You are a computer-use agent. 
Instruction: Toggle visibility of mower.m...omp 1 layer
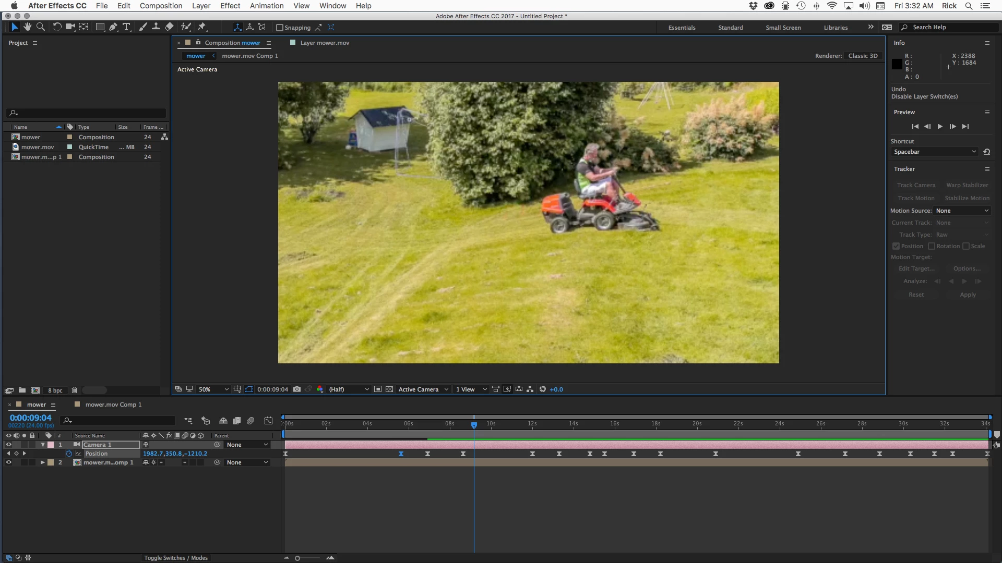[8, 462]
